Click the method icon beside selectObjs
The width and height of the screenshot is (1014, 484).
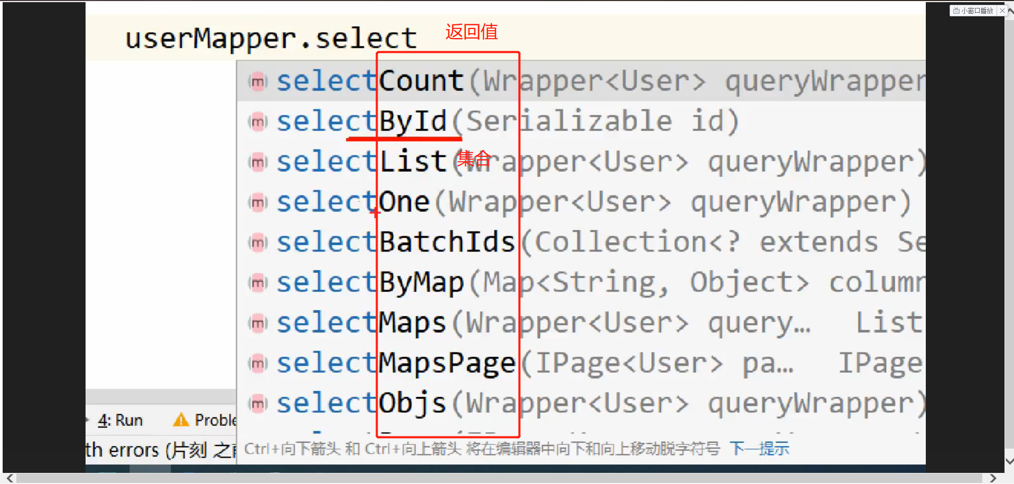(258, 403)
